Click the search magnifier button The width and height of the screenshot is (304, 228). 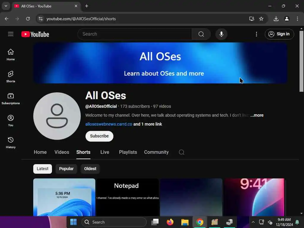pyautogui.click(x=201, y=34)
